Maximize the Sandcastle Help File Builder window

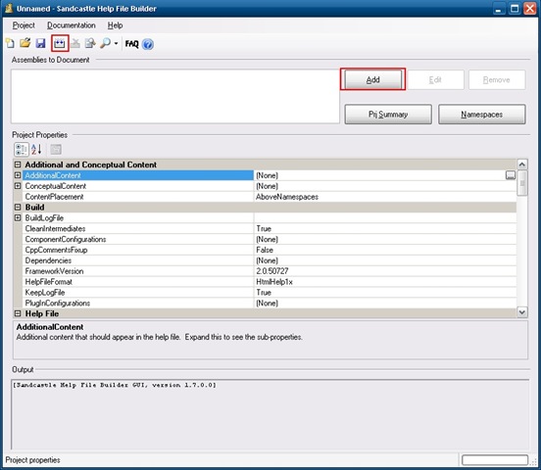coord(515,9)
